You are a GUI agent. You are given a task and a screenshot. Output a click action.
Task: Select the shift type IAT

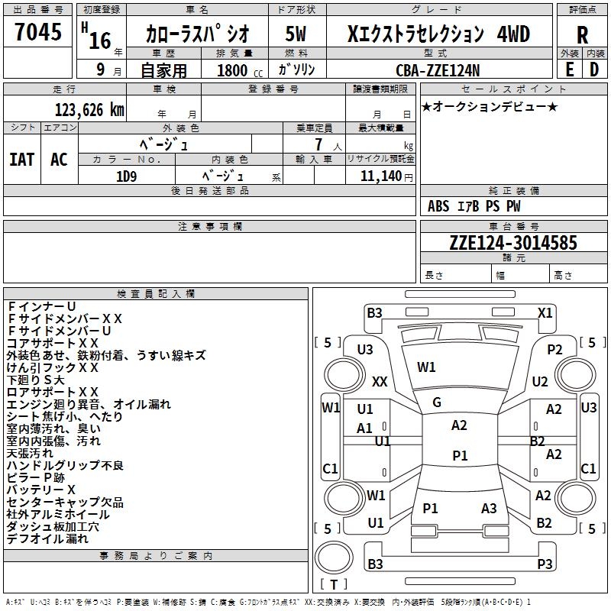point(22,160)
